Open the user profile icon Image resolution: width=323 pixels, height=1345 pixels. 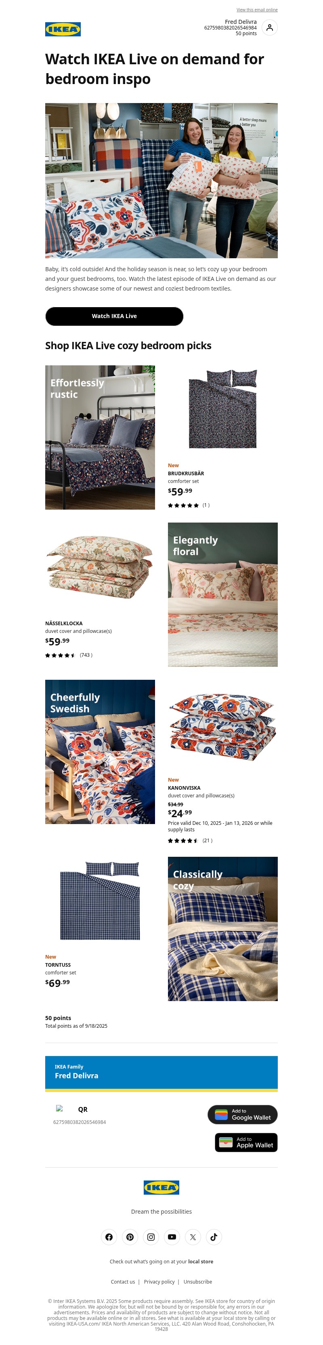tap(269, 27)
